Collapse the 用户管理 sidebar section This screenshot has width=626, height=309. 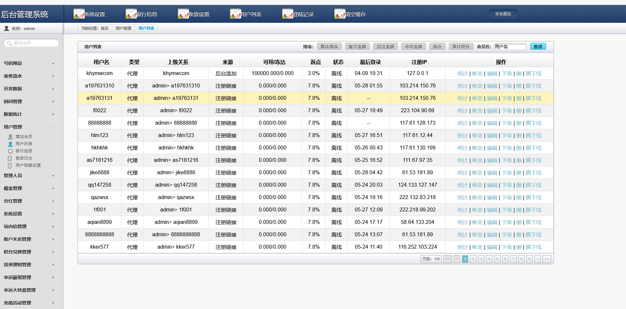[53, 127]
